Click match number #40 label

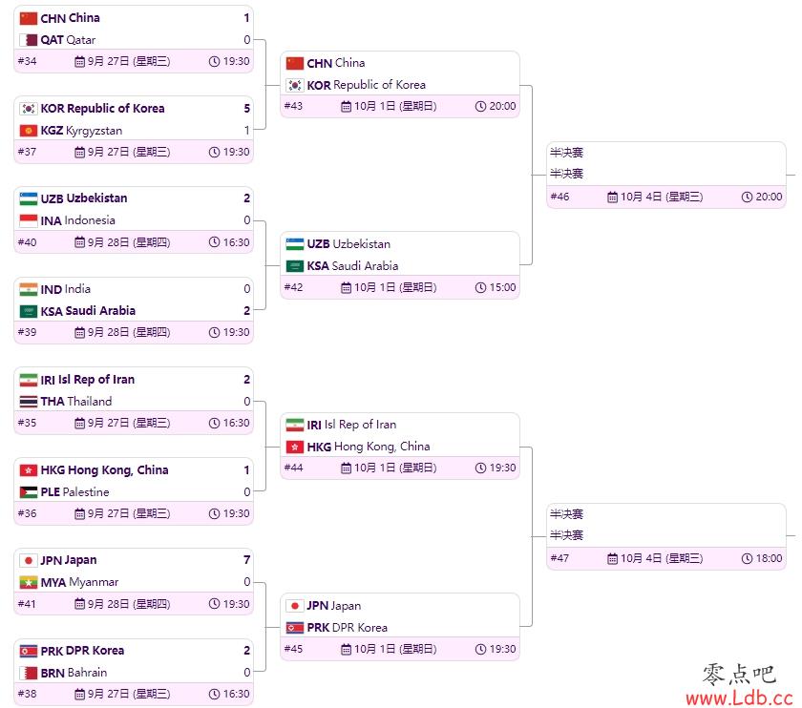[27, 242]
